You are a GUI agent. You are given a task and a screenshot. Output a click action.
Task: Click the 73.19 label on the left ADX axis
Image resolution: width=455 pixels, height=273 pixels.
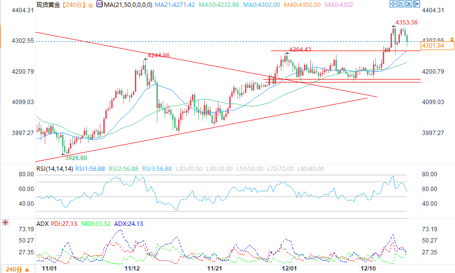(x=26, y=229)
